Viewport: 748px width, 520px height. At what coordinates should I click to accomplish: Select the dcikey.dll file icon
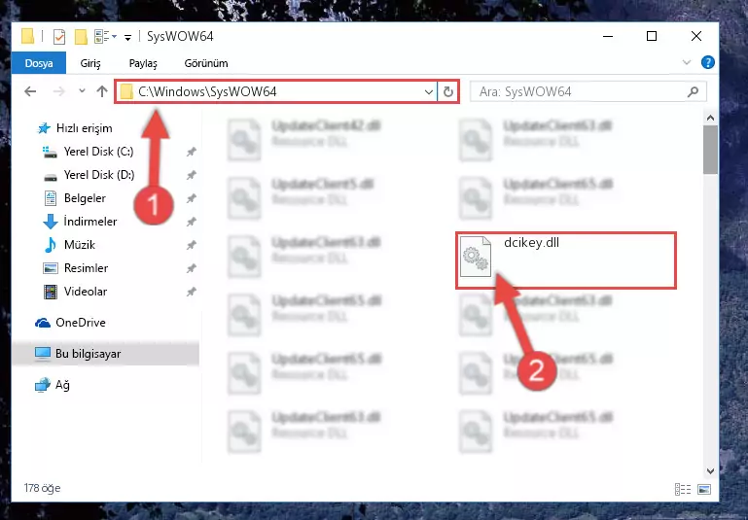pos(475,257)
